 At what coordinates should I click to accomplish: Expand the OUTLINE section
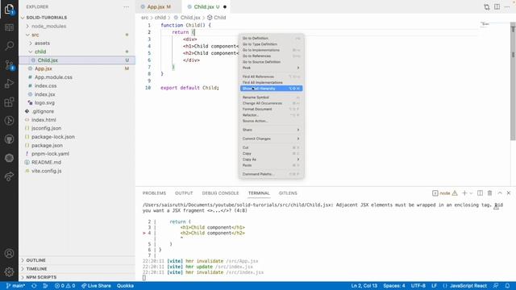(x=35, y=260)
